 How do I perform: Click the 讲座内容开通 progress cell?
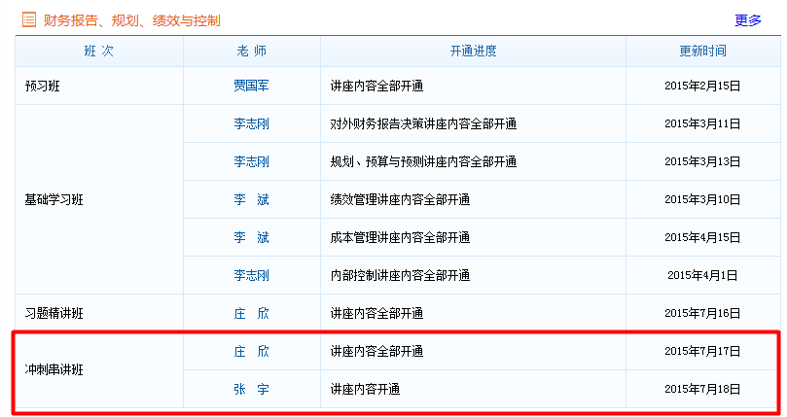point(473,389)
